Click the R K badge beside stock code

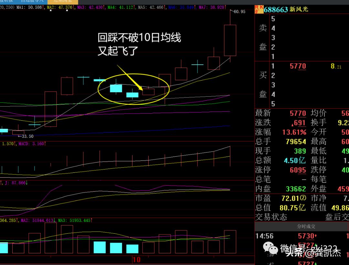259,10
